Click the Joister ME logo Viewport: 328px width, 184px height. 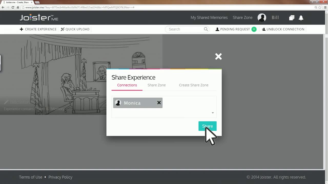tap(39, 18)
